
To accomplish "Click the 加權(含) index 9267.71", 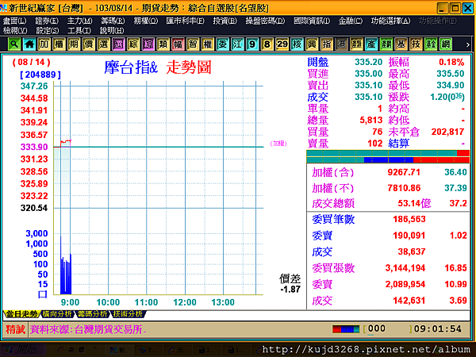I will tap(404, 172).
